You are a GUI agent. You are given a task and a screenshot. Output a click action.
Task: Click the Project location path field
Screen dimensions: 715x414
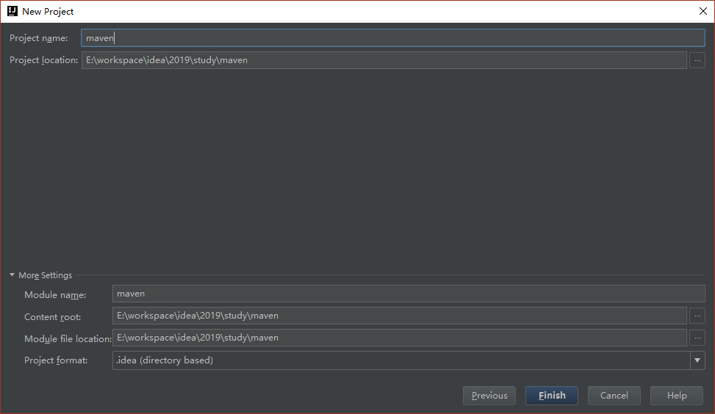tap(384, 60)
